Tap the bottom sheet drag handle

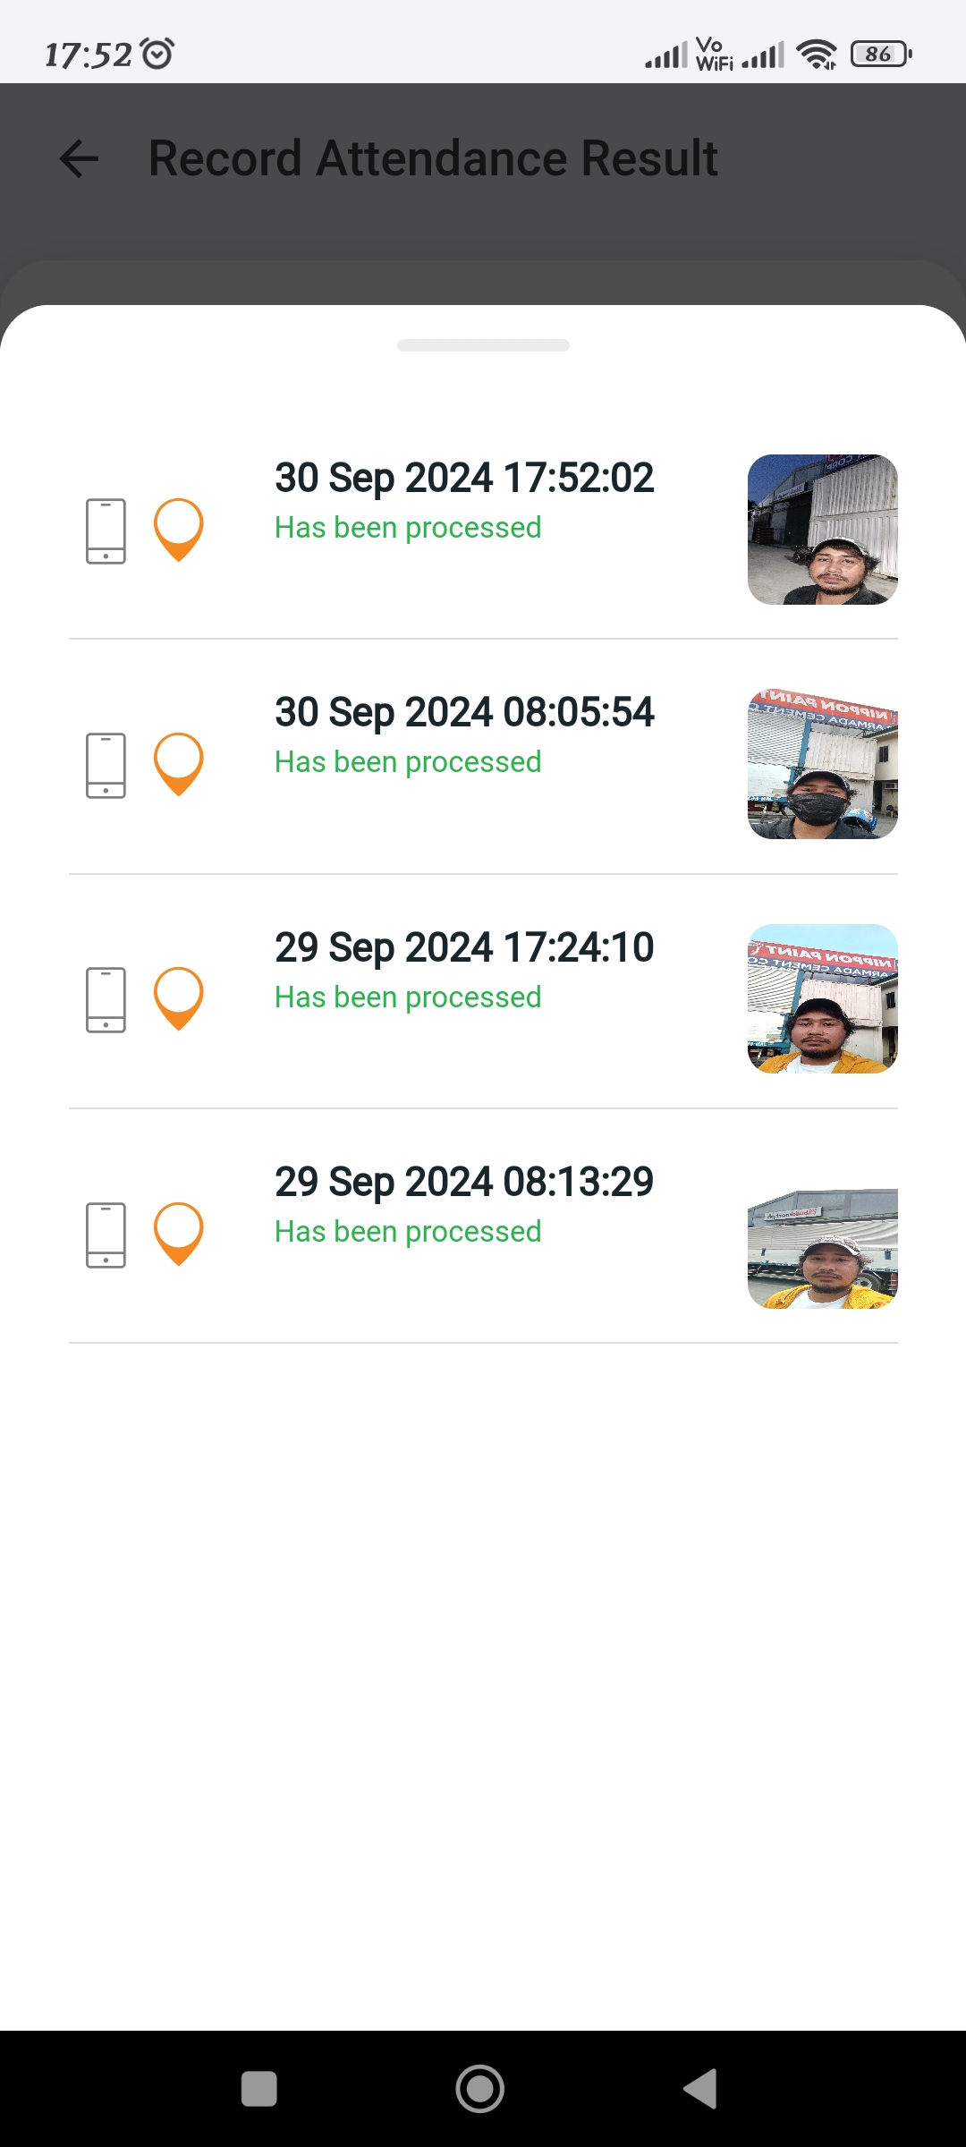pos(483,345)
